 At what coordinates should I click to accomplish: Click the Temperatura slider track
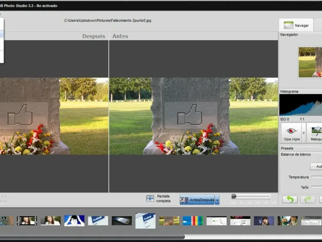point(316,177)
